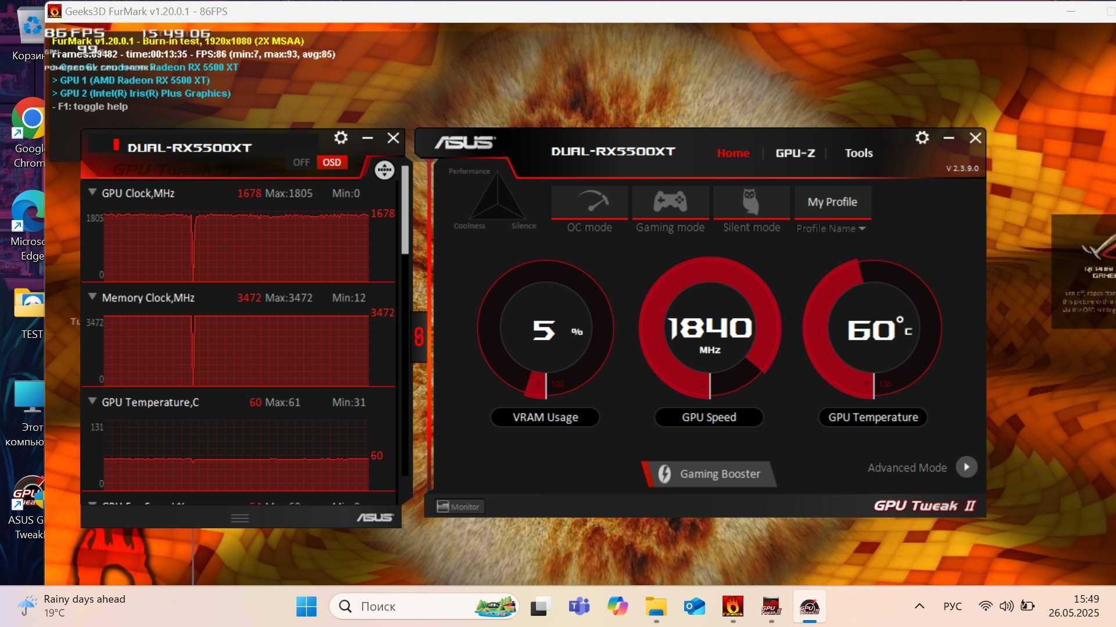Enable the red OSD toggle
Image resolution: width=1116 pixels, height=627 pixels.
pyautogui.click(x=332, y=163)
